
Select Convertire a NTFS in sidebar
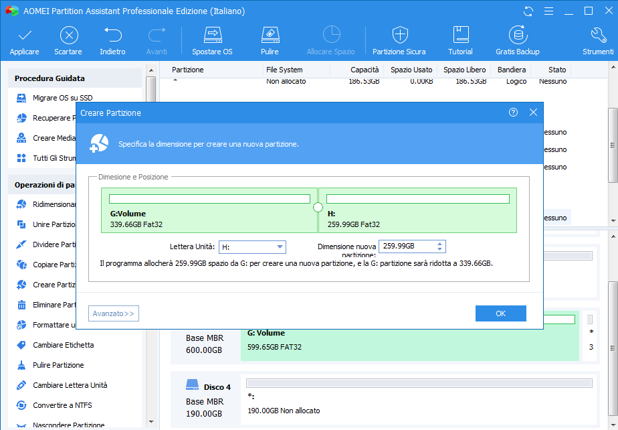[x=62, y=405]
